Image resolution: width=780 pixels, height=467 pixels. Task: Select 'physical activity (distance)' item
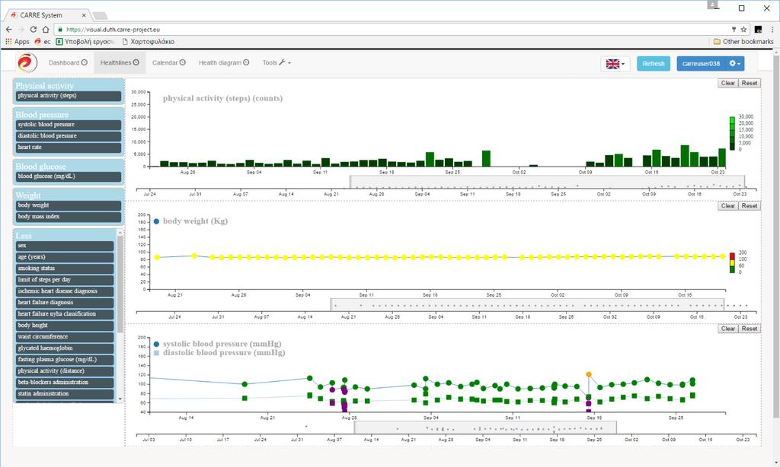(65, 371)
